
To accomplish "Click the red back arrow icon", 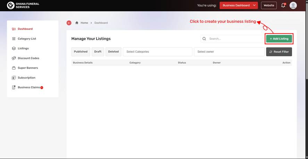I will (x=69, y=23).
